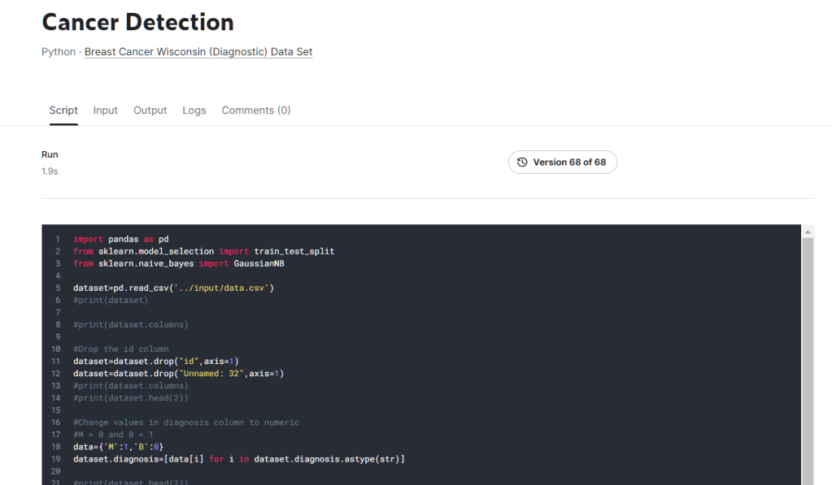View the Logs tab
Viewport: 832px width, 485px height.
tap(194, 110)
